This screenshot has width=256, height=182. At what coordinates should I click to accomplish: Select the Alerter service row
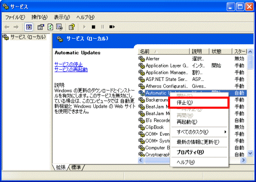point(192,59)
